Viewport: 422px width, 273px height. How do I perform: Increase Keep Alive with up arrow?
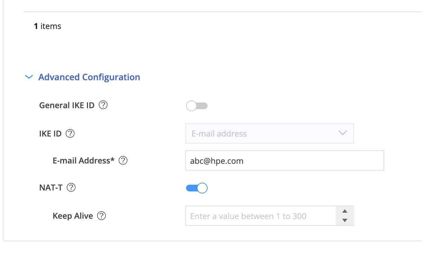click(x=344, y=211)
